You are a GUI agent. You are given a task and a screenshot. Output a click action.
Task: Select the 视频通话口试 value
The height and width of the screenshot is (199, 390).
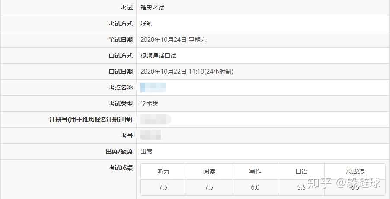tap(158, 56)
